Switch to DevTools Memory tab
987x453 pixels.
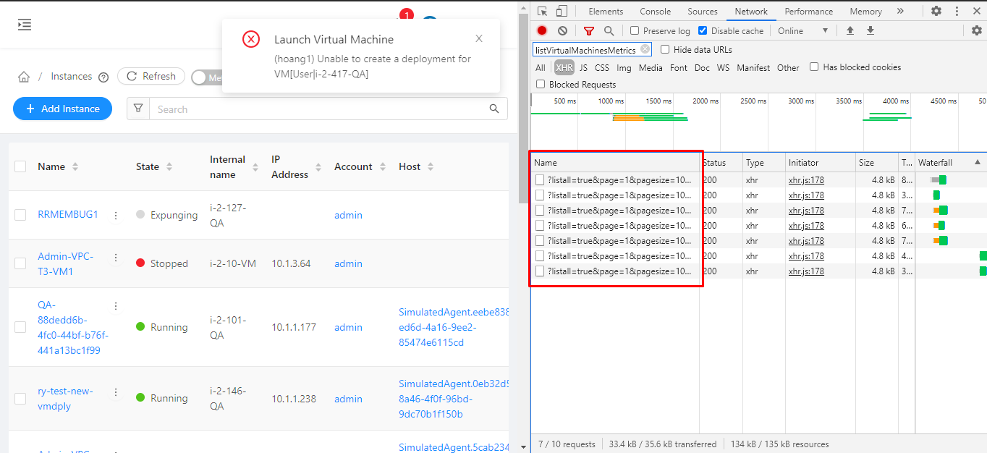865,12
